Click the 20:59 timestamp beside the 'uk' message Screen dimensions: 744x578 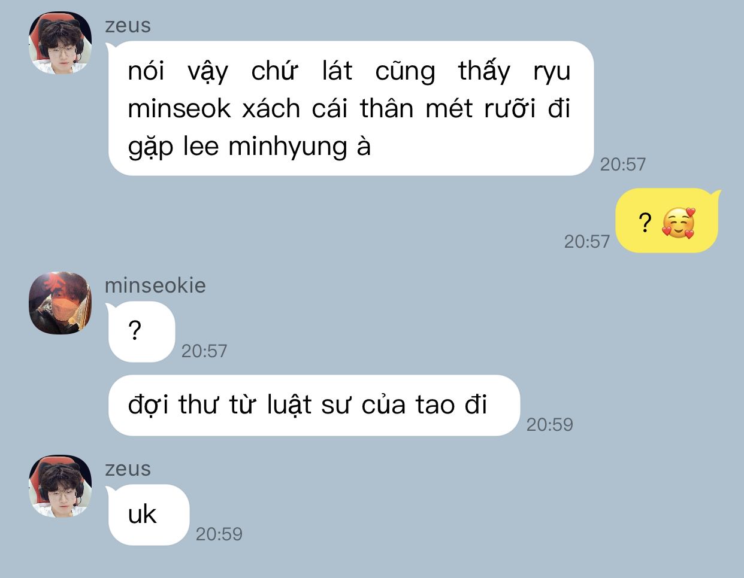pyautogui.click(x=219, y=534)
